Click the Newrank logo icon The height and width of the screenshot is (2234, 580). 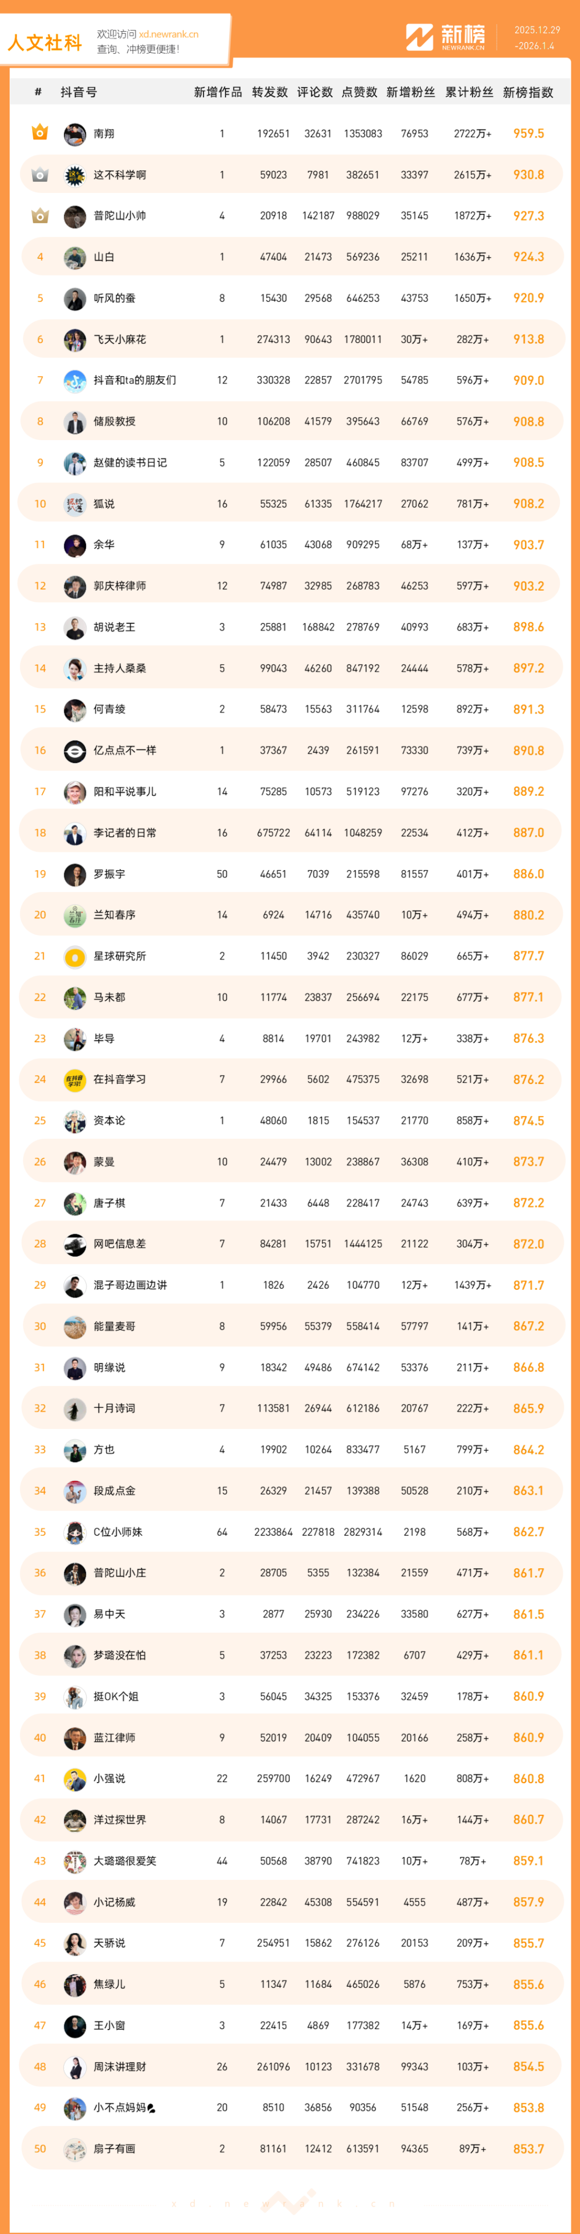(x=419, y=37)
